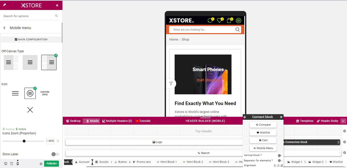347x168 pixels.
Task: Toggle Separator for elements switch
Action: 280,161
